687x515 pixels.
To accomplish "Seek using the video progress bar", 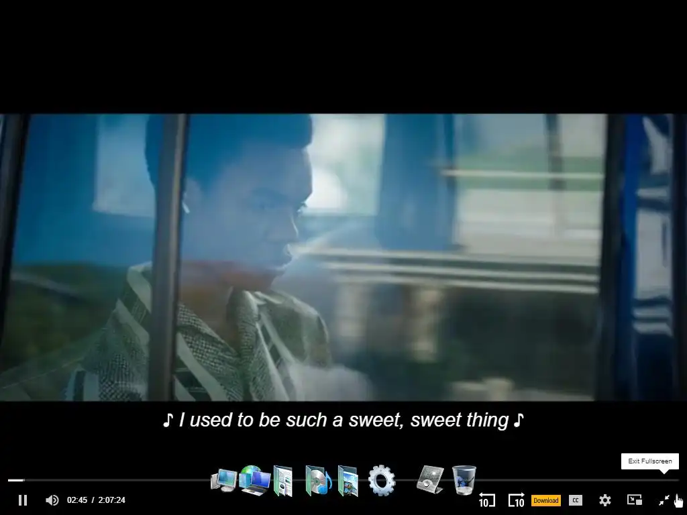I will tap(343, 480).
